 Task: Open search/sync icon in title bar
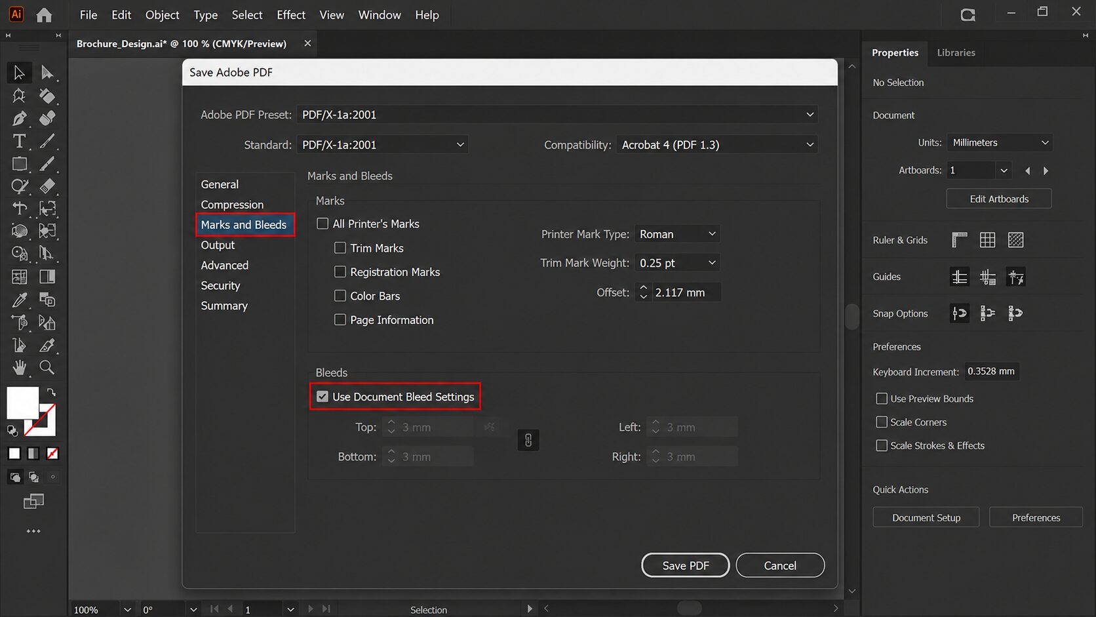click(968, 14)
